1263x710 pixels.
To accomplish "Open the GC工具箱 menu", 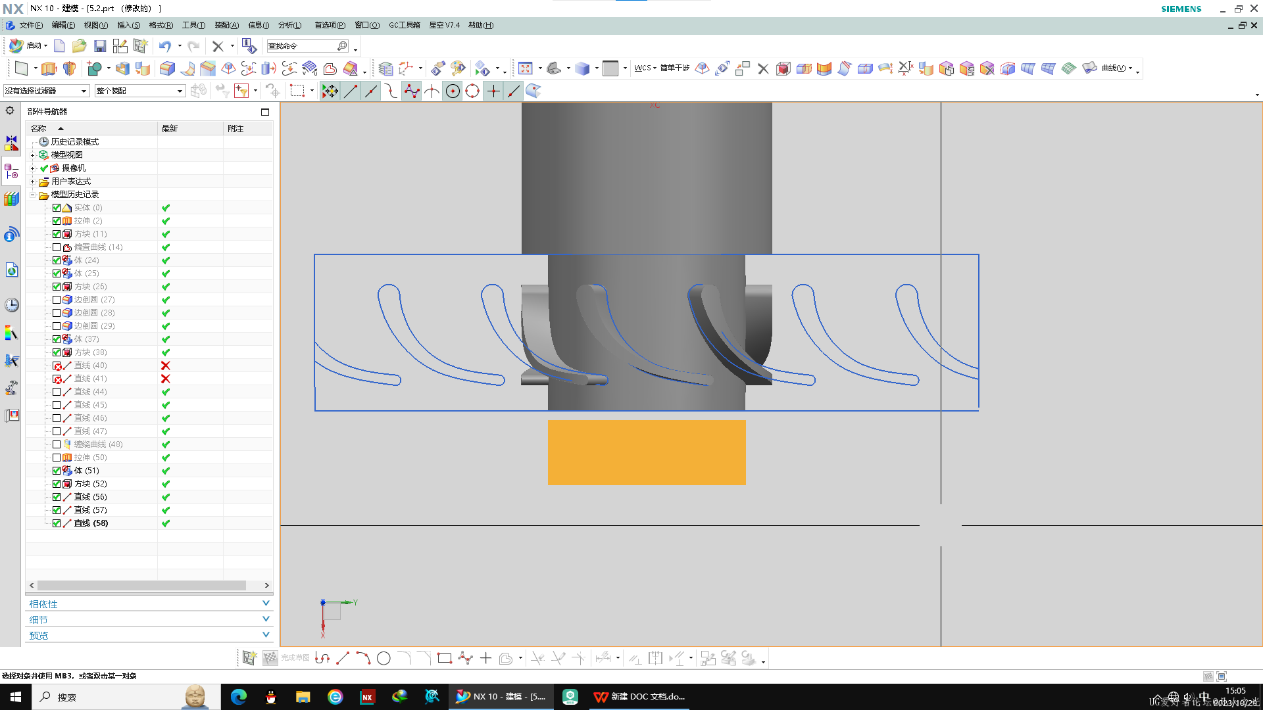I will pos(404,25).
